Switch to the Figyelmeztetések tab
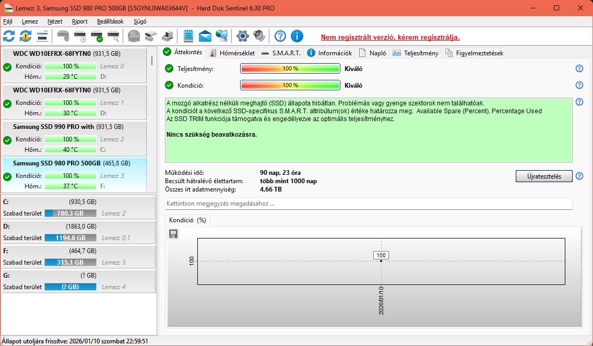The width and height of the screenshot is (593, 346). click(475, 53)
